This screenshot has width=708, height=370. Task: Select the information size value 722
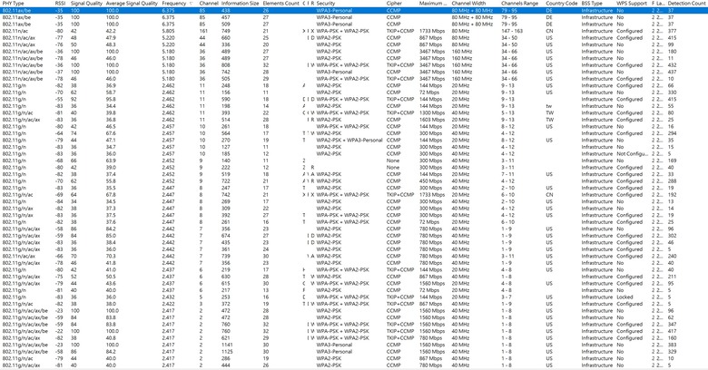pos(226,181)
